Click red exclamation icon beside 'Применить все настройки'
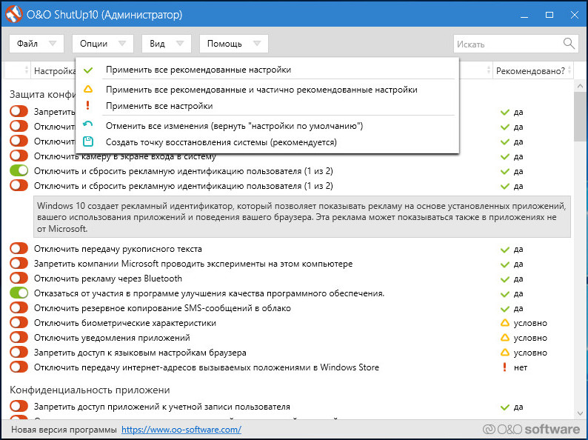This screenshot has width=588, height=440. [87, 105]
